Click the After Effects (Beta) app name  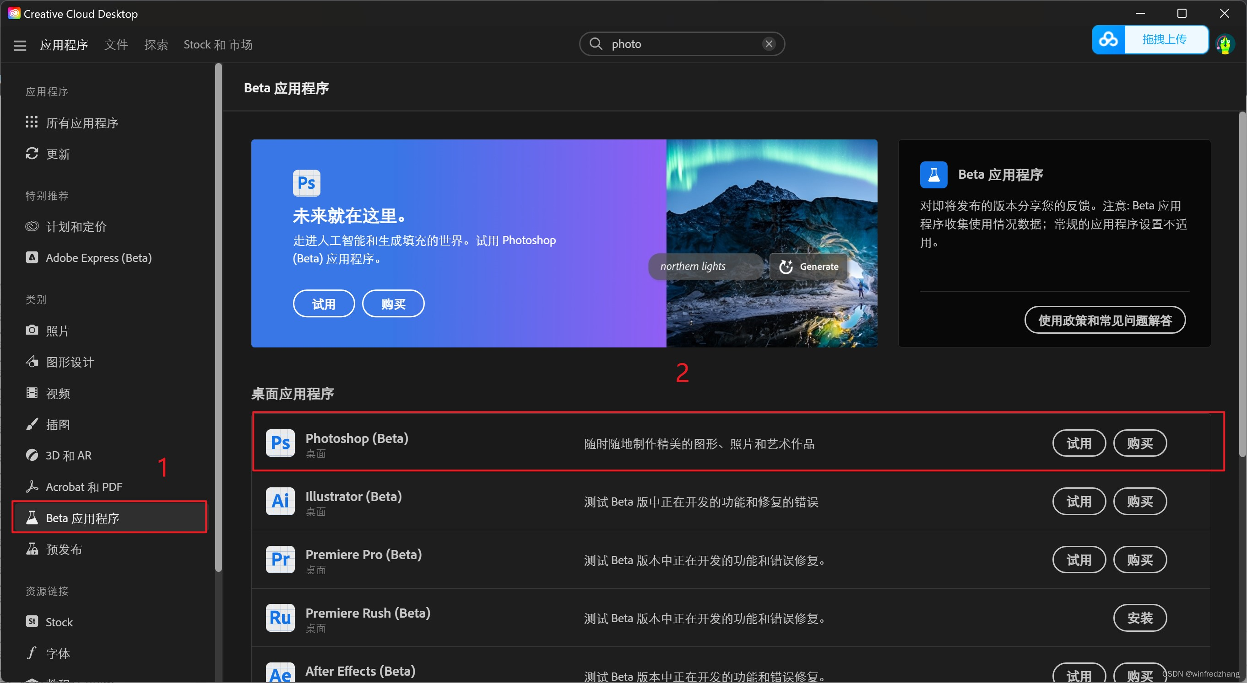[x=360, y=671]
